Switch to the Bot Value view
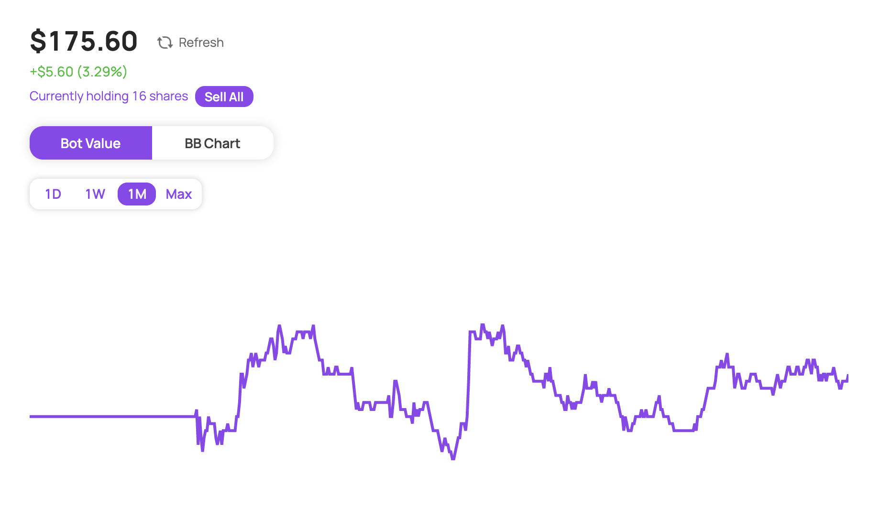This screenshot has height=518, width=880. pos(91,143)
